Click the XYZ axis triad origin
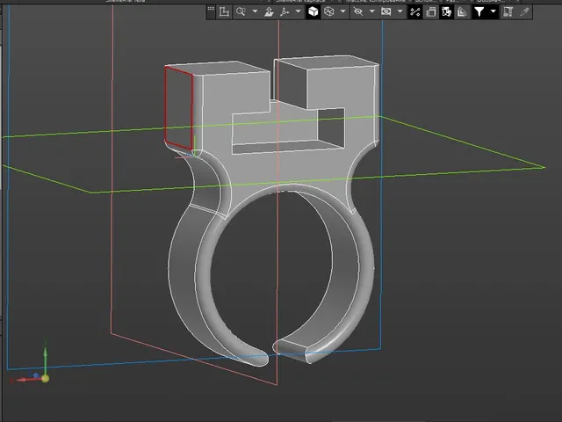 click(x=45, y=378)
